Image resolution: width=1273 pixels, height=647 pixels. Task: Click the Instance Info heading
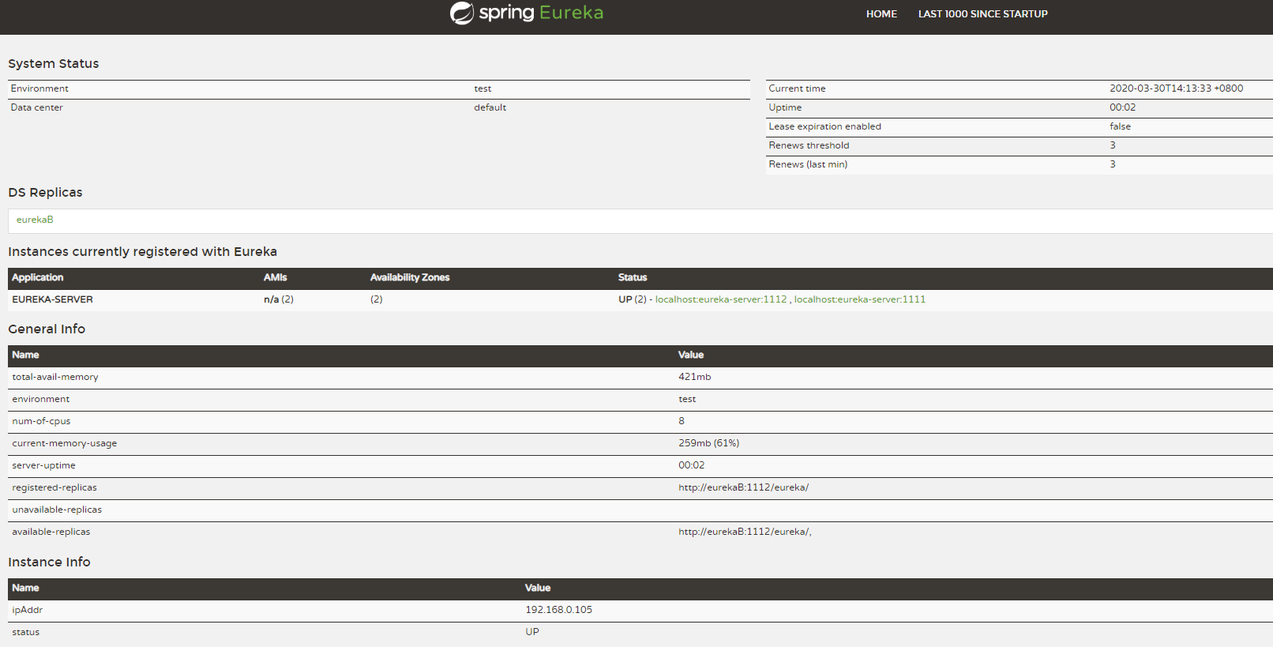[x=49, y=562]
